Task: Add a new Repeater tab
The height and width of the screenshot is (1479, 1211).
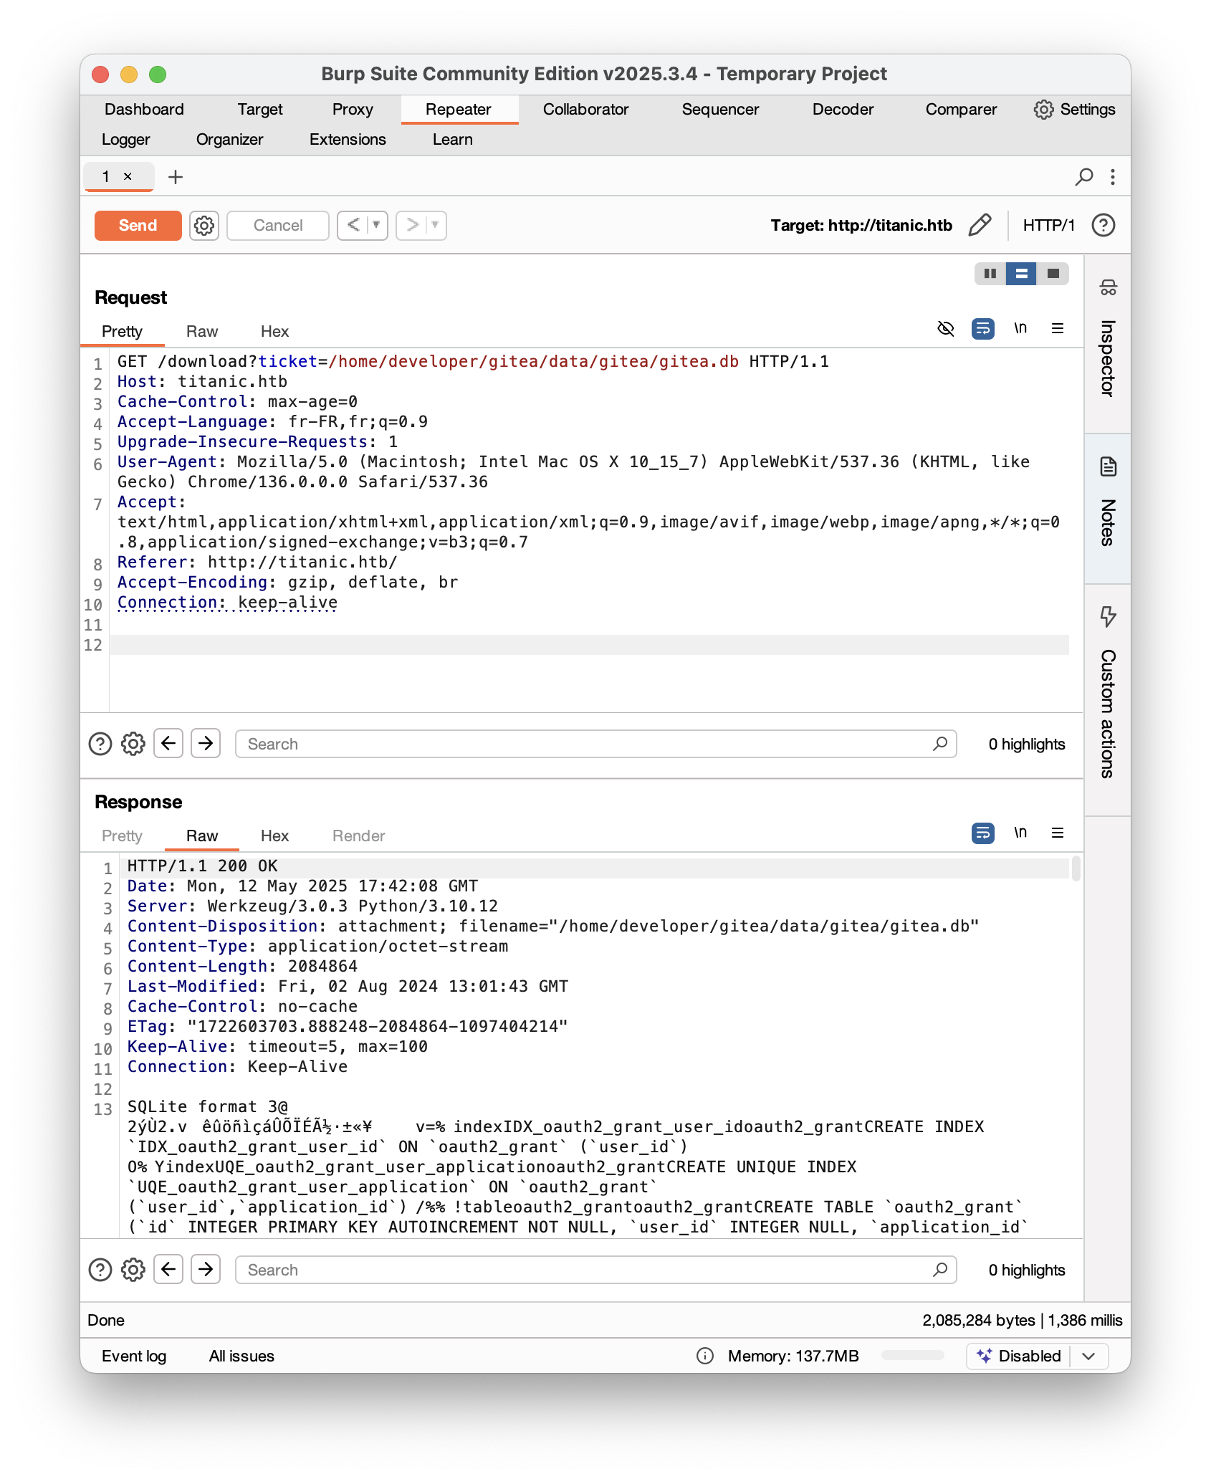Action: pos(176,177)
